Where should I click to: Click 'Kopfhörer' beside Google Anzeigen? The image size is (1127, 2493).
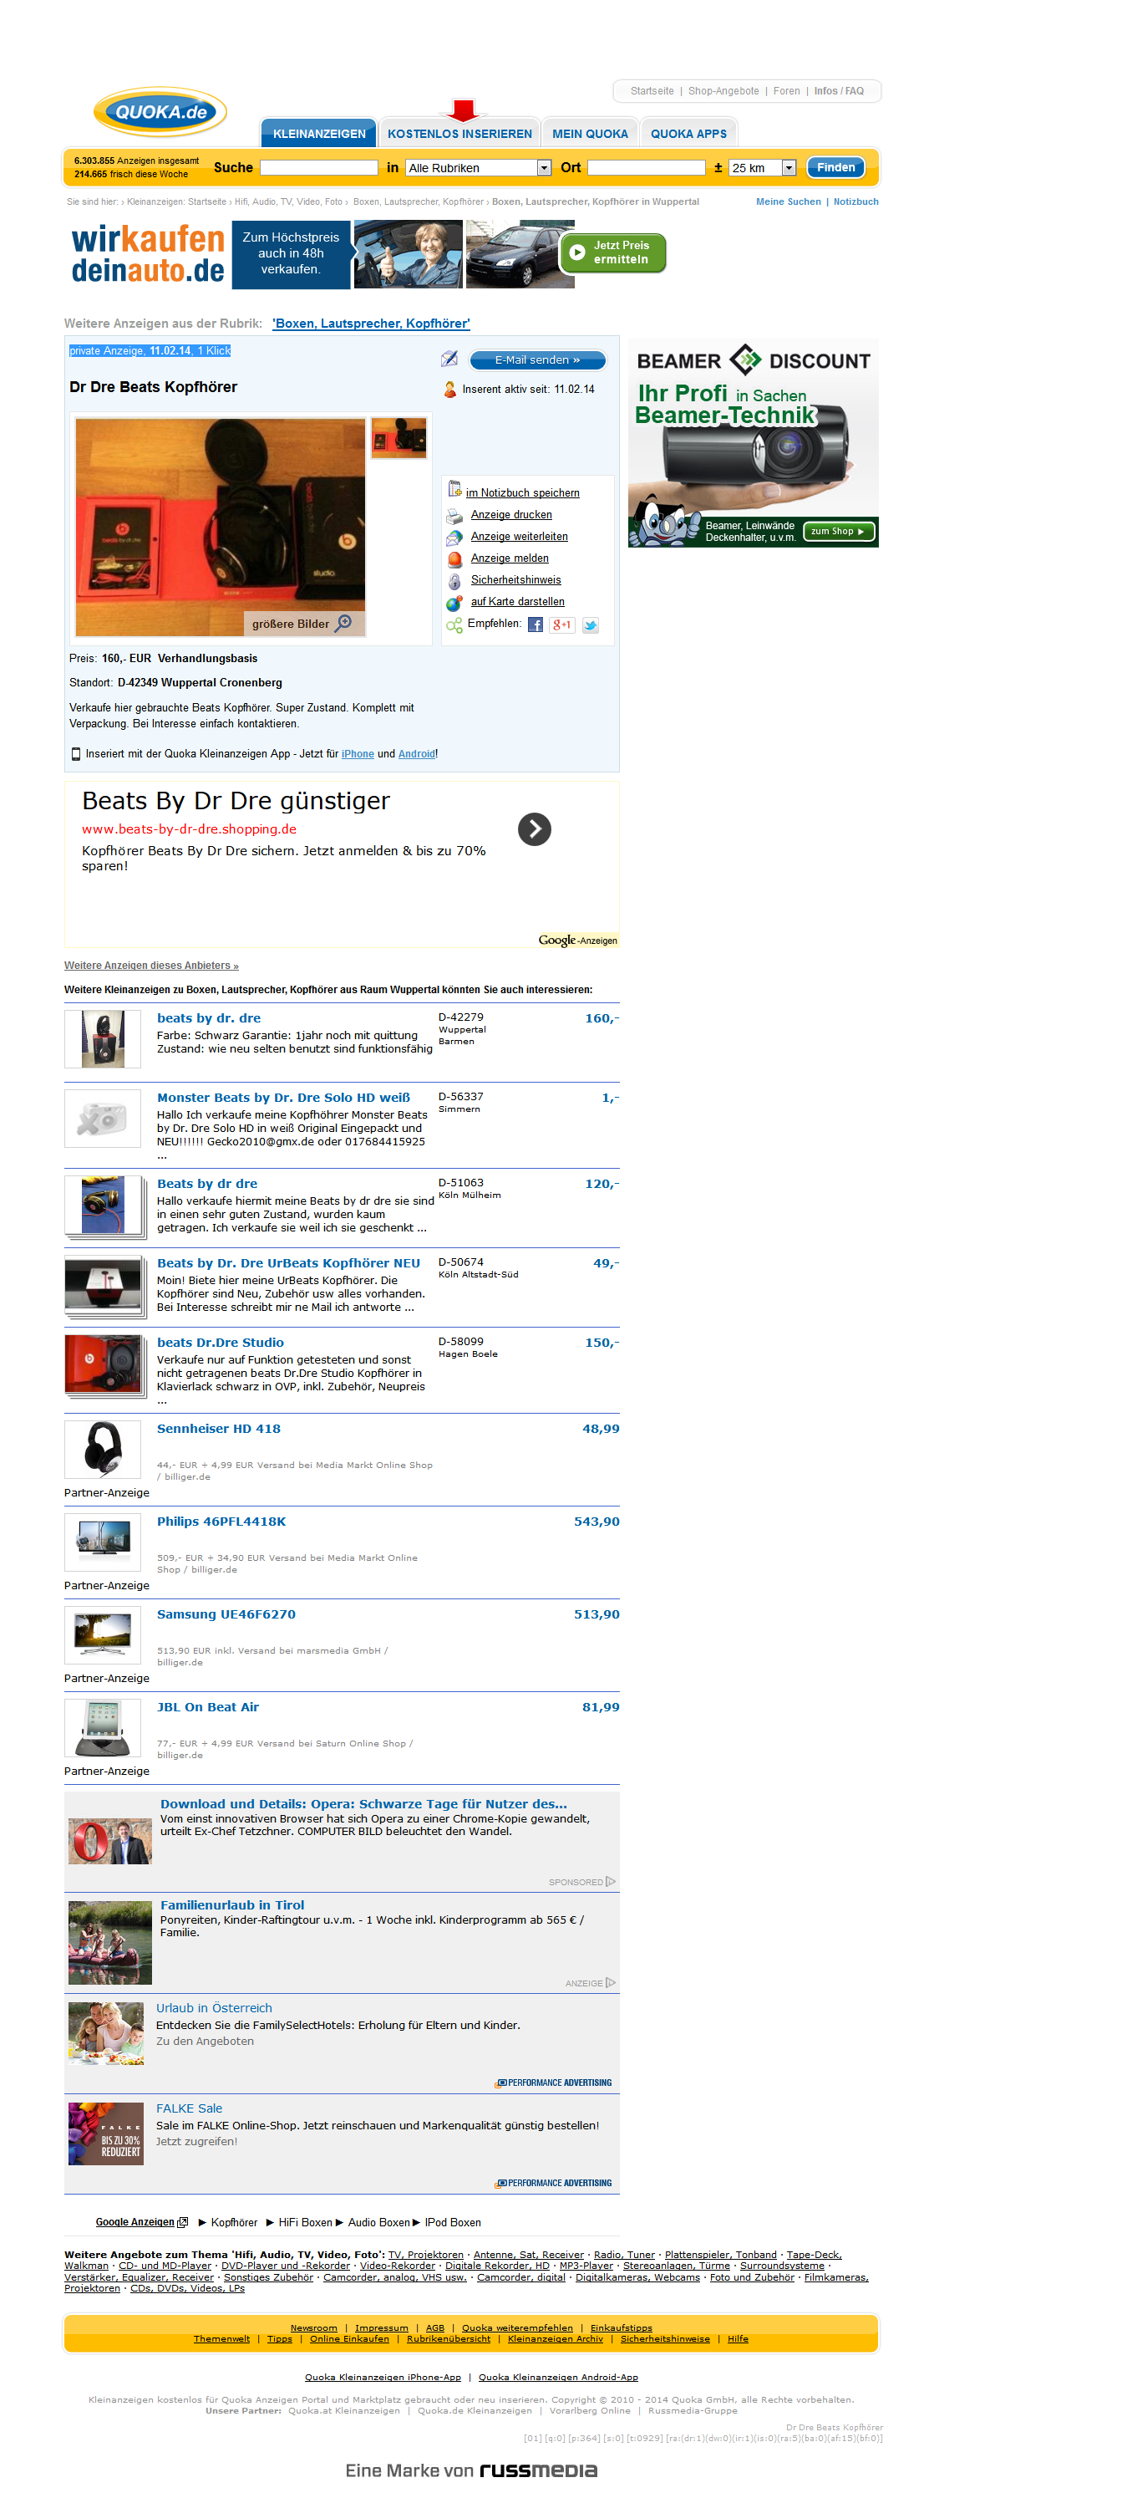coord(234,2222)
